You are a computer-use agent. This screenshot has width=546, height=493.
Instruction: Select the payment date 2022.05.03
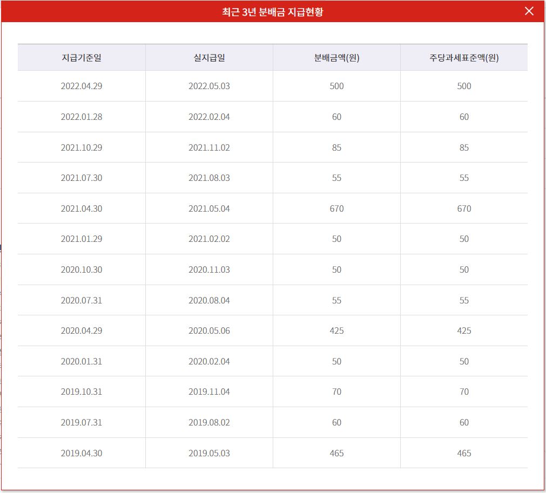click(x=210, y=86)
